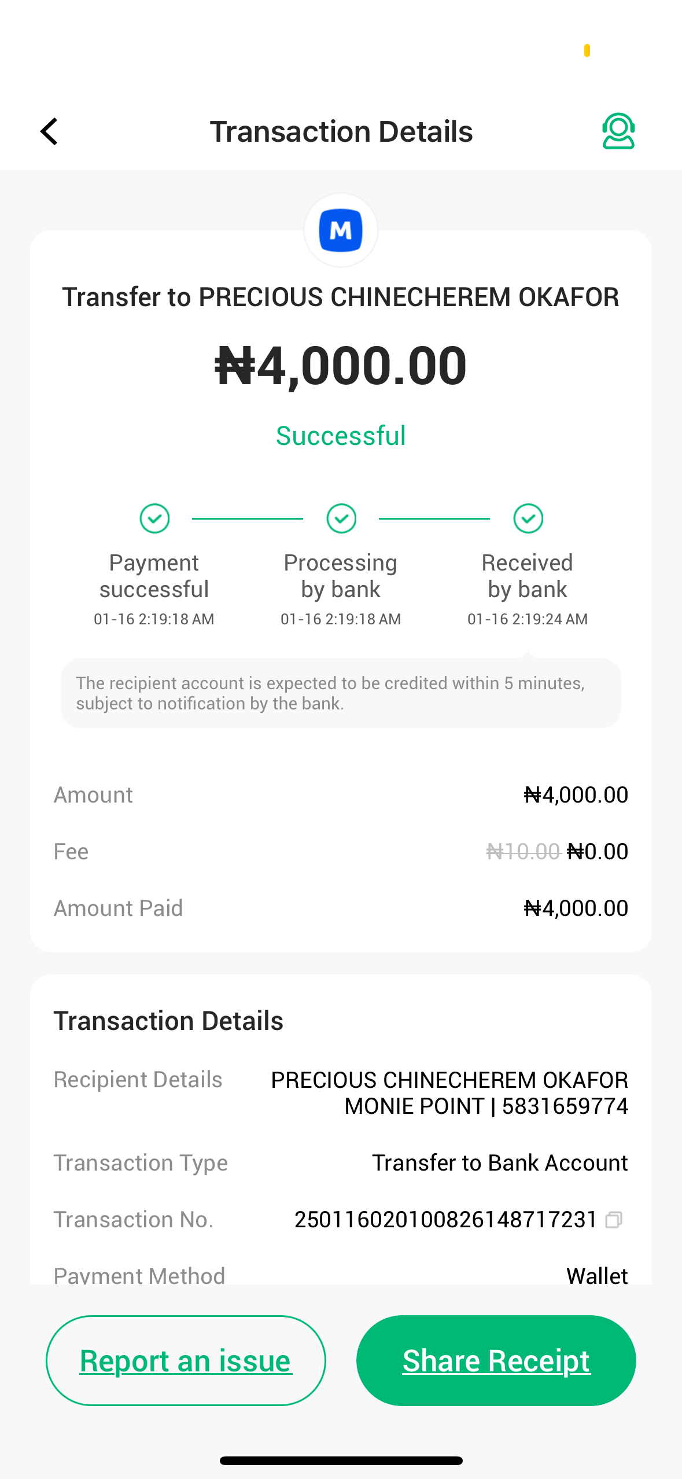This screenshot has width=682, height=1479.
Task: Tap the Fee row discounted amount
Action: click(x=597, y=852)
